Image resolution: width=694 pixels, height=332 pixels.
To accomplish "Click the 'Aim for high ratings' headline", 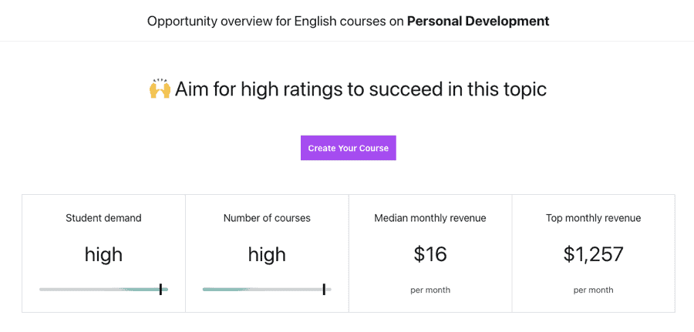I will click(360, 89).
